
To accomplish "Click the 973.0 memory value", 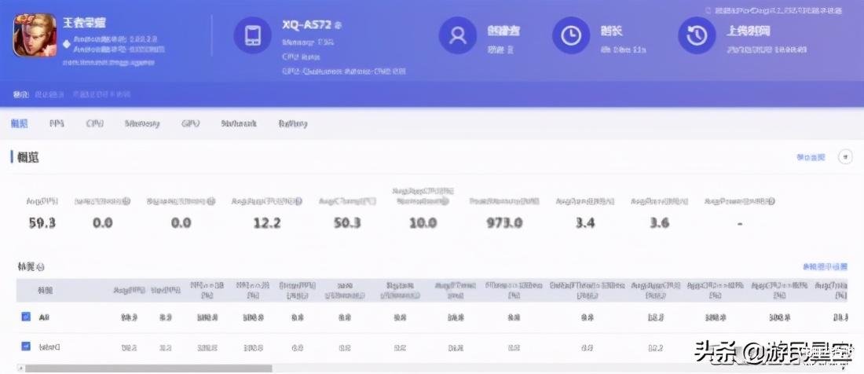I will click(x=504, y=222).
